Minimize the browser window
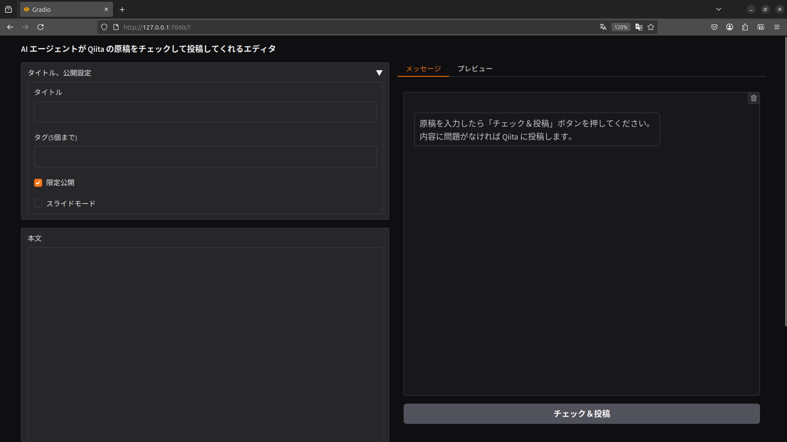Image resolution: width=787 pixels, height=442 pixels. pyautogui.click(x=751, y=9)
